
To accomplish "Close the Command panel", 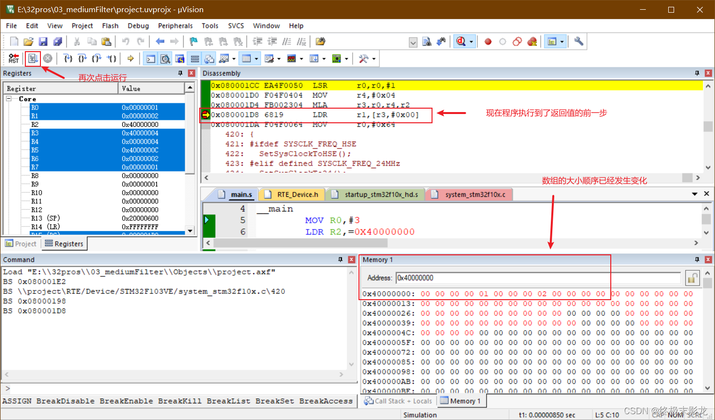I will point(351,260).
